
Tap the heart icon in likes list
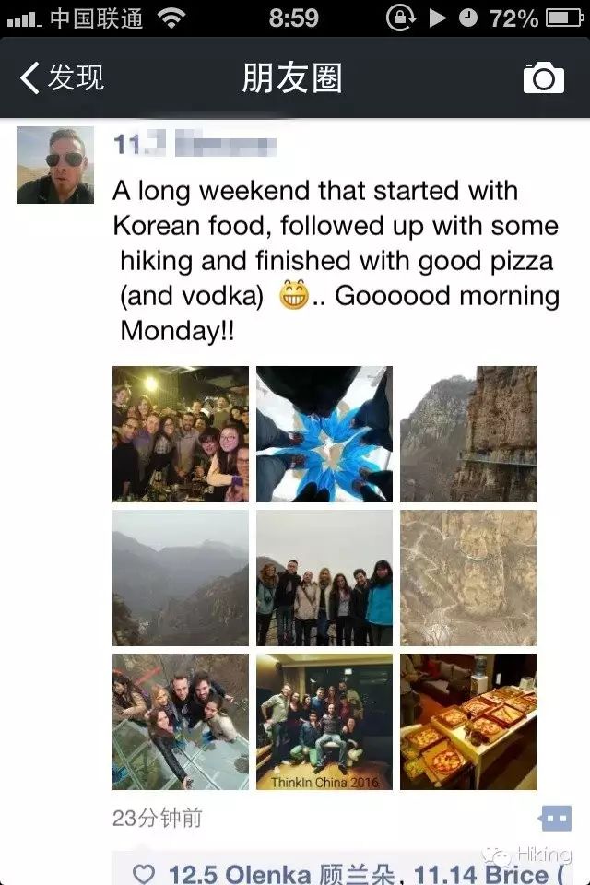(x=144, y=874)
